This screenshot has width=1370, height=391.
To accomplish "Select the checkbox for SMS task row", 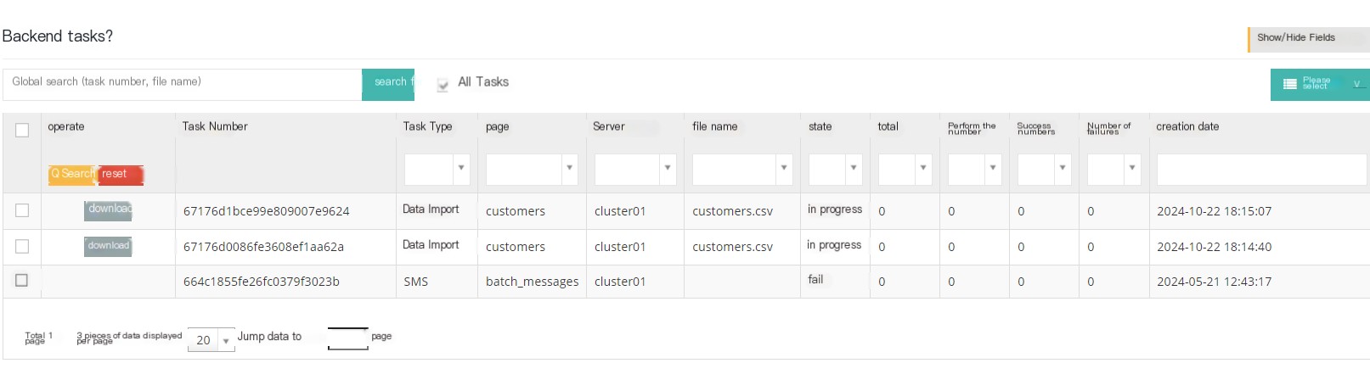I will tap(22, 280).
